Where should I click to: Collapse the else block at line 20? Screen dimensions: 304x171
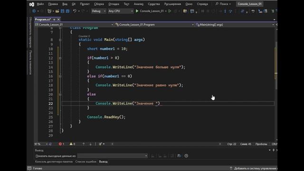[60, 95]
